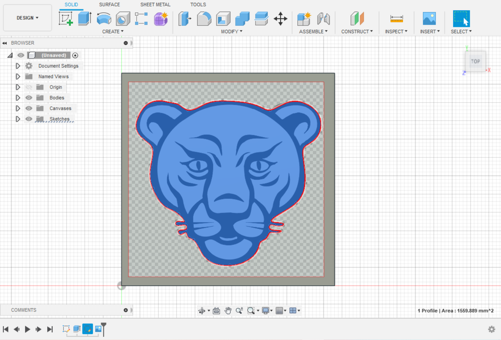The width and height of the screenshot is (501, 340).
Task: Play the design timeline
Action: pyautogui.click(x=27, y=329)
